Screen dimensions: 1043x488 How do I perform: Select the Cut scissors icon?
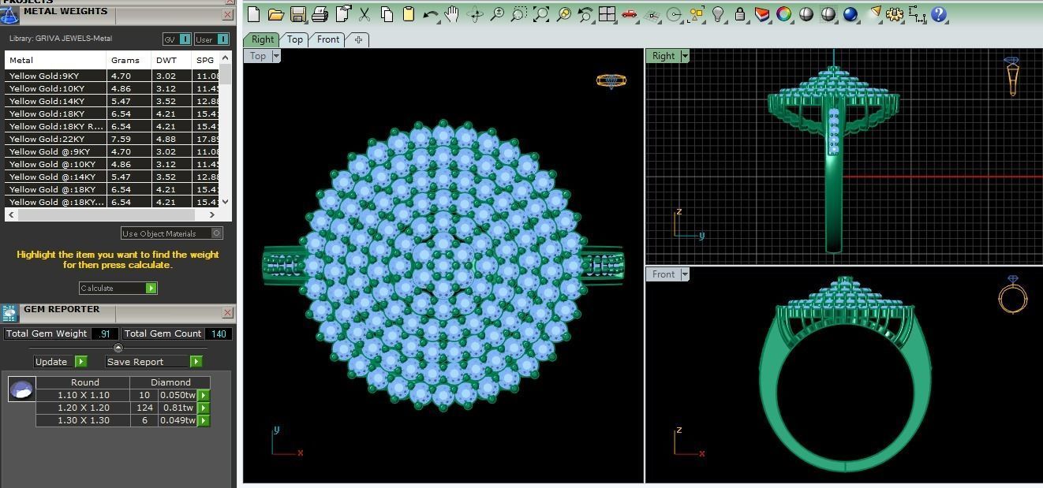[x=364, y=13]
